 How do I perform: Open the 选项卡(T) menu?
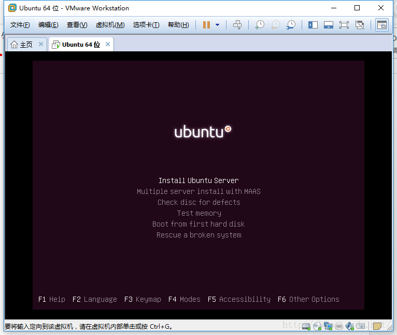click(x=146, y=25)
